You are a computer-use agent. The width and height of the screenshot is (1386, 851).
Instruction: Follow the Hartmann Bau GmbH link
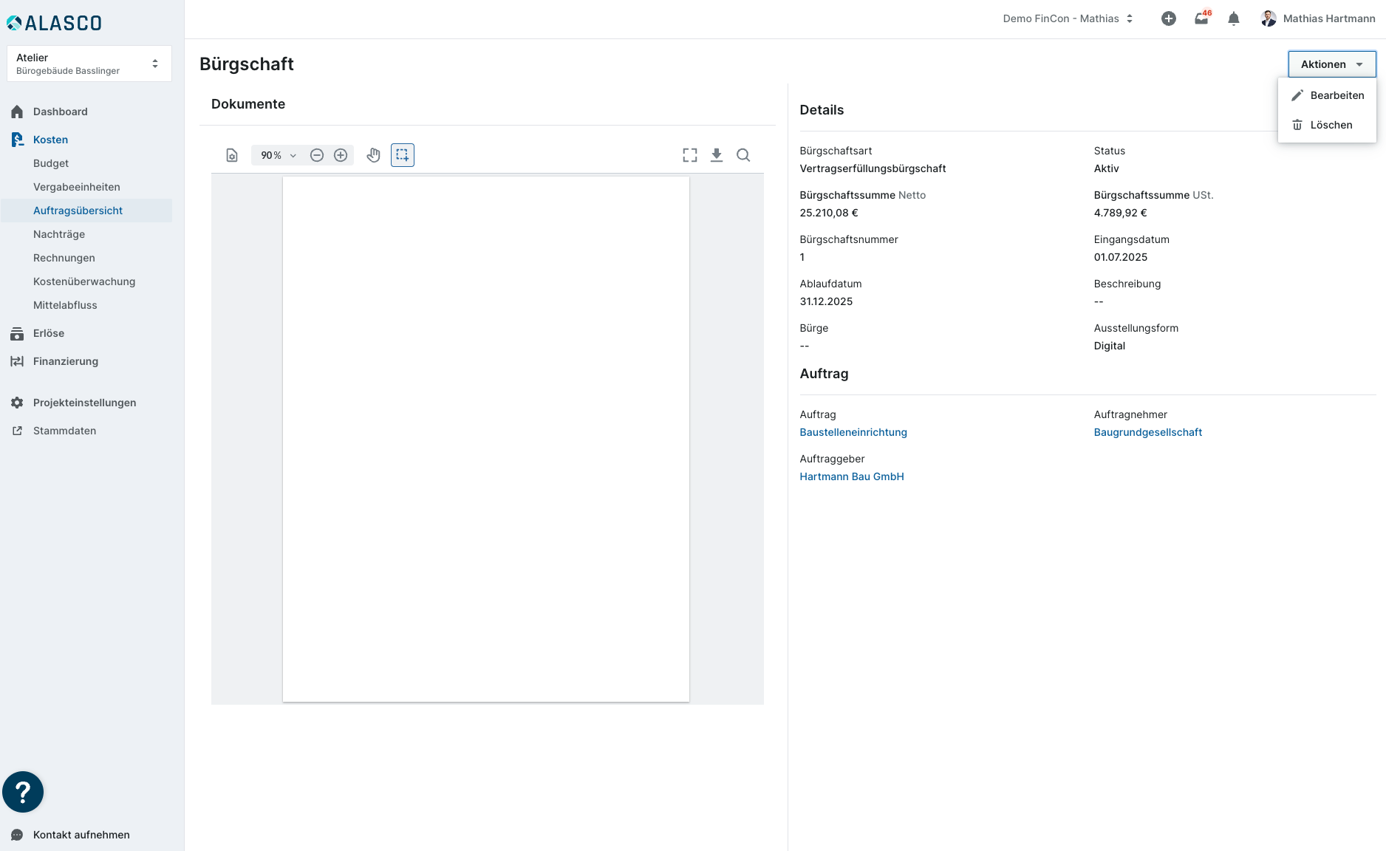point(852,476)
